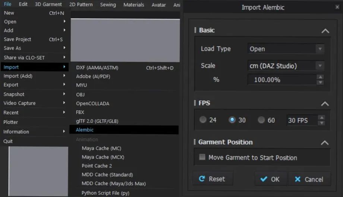Cancel the Alembic import
The image size is (343, 197).
click(x=309, y=179)
